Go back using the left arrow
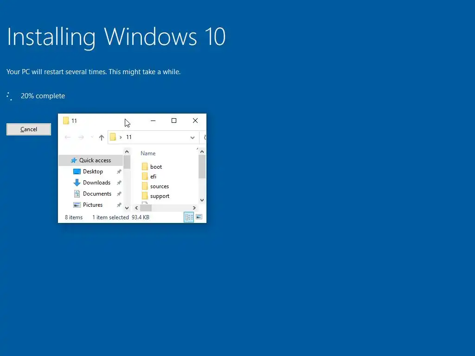The width and height of the screenshot is (475, 356). 68,137
